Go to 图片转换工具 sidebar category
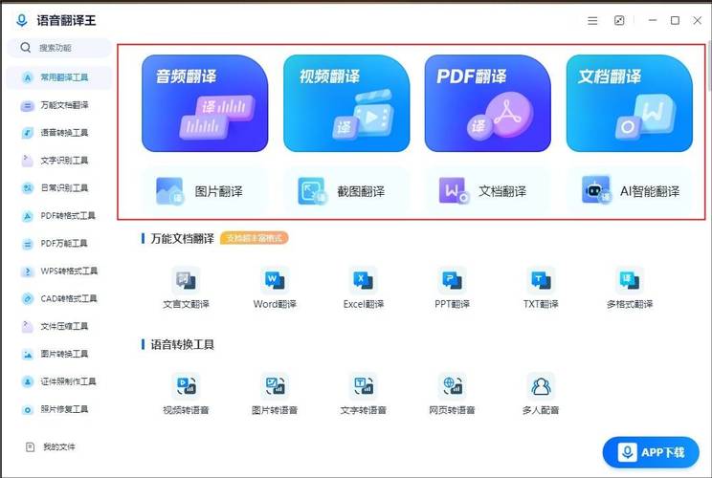Viewport: 712px width, 478px height. click(59, 354)
